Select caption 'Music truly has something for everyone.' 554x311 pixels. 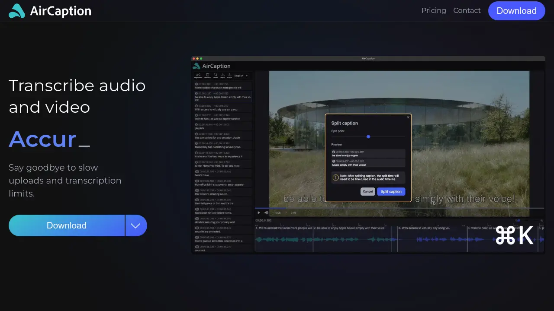222,145
